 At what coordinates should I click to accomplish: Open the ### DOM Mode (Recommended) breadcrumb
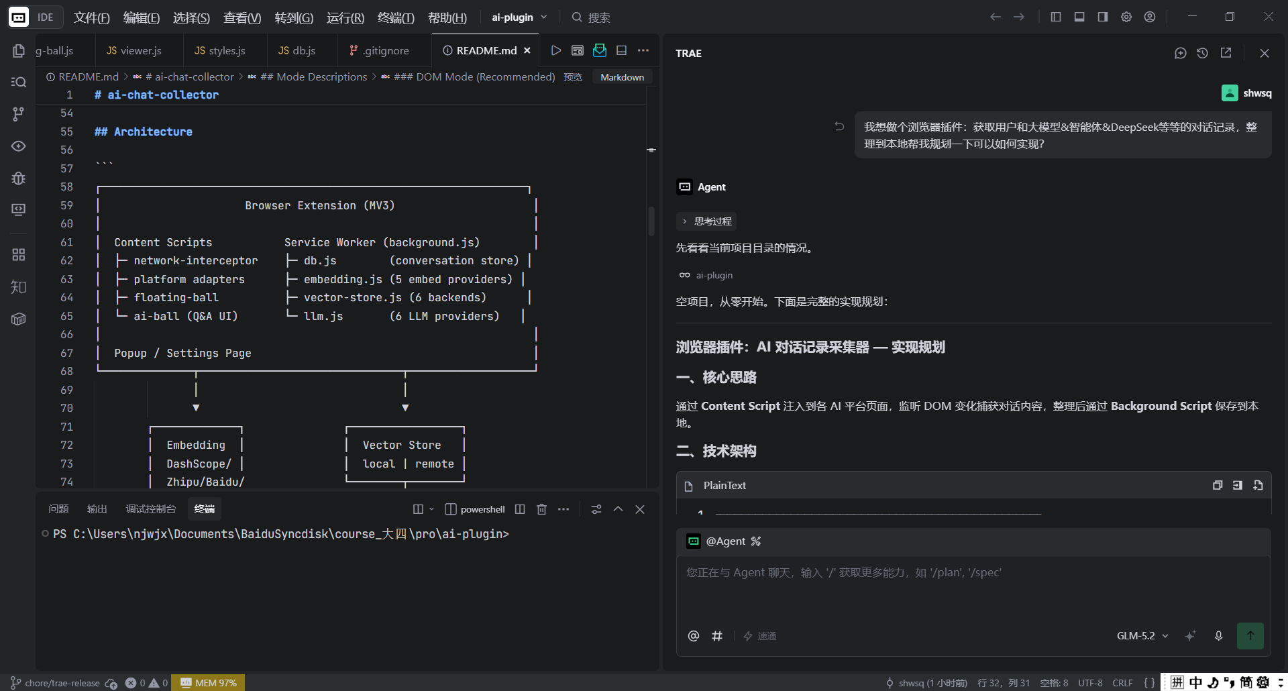coord(468,77)
